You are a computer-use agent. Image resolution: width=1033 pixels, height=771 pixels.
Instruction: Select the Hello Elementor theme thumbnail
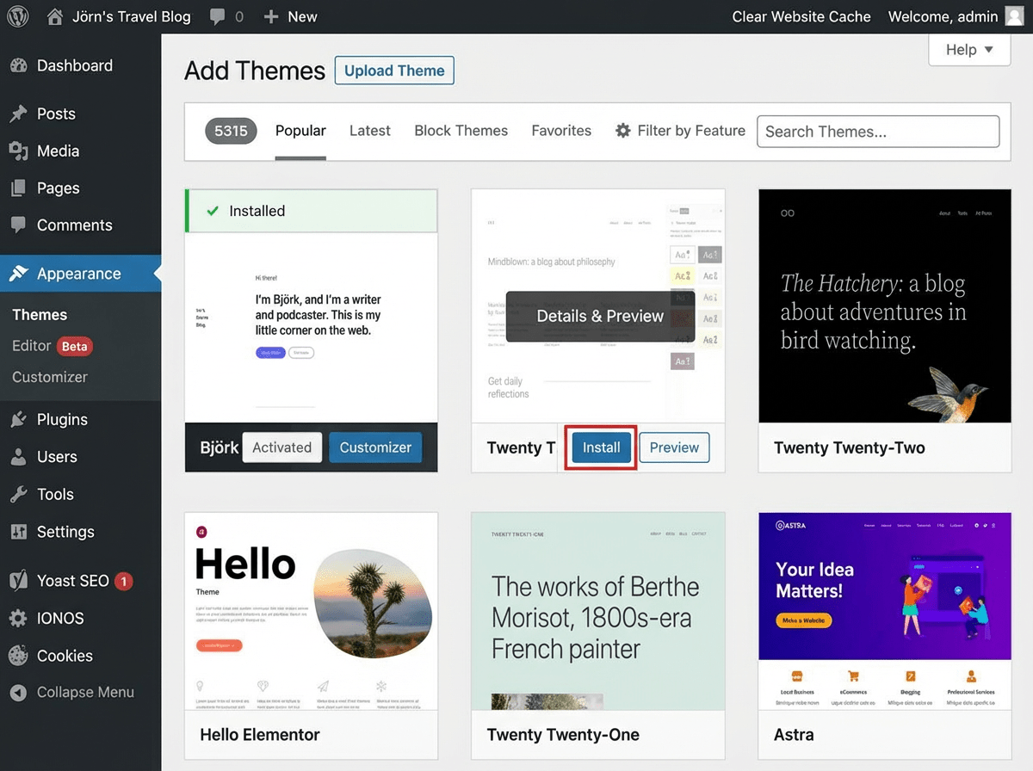(312, 612)
